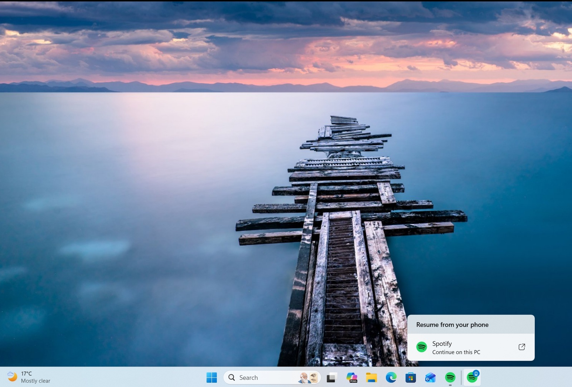Click the magnifying glass search icon
Screen dimensions: 572x387
(232, 377)
